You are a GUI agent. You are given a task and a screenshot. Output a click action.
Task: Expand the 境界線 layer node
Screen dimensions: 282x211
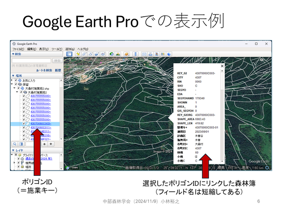point(15,163)
